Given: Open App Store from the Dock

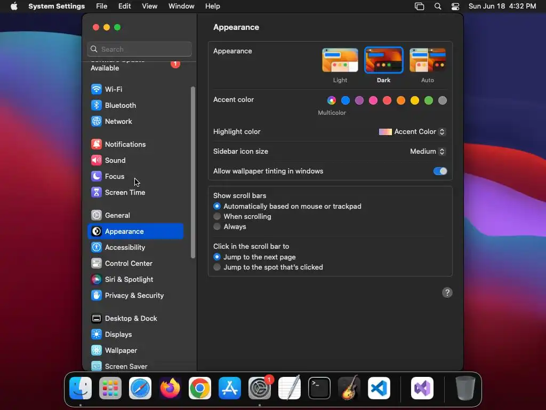Looking at the screenshot, I should pos(230,388).
